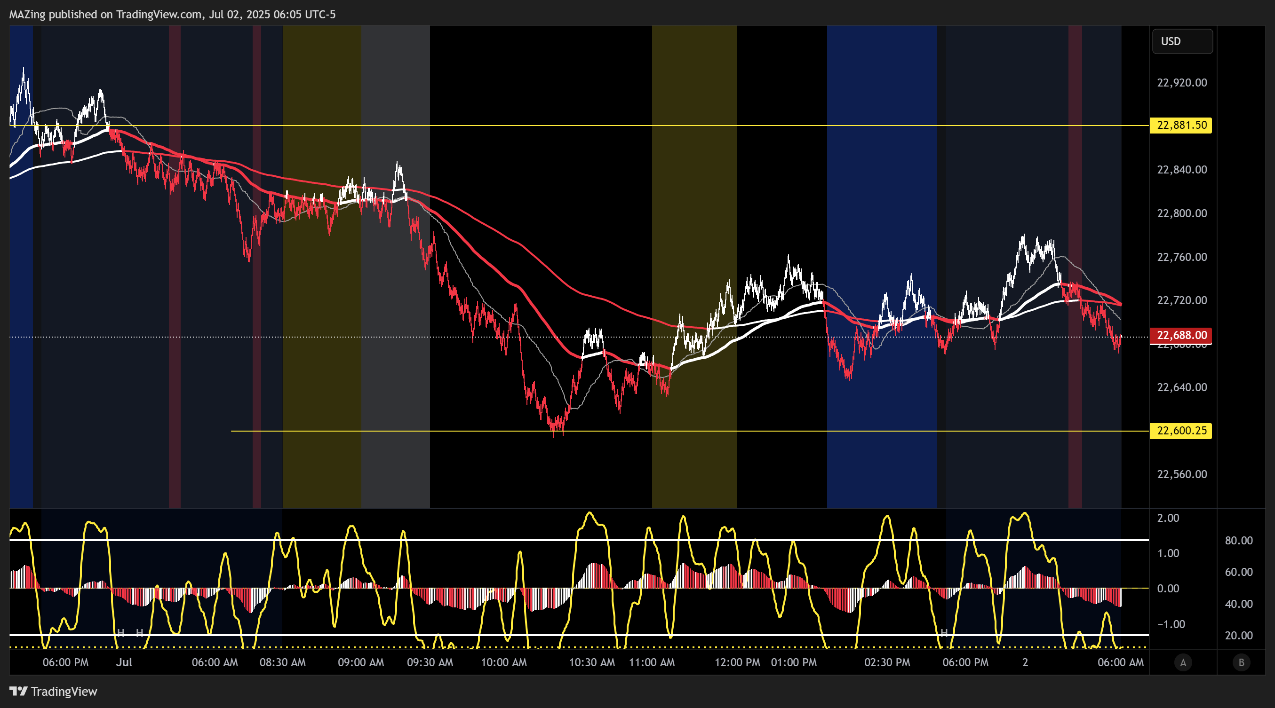The width and height of the screenshot is (1275, 708).
Task: Click the 22,720.00 price axis value
Action: click(1181, 300)
